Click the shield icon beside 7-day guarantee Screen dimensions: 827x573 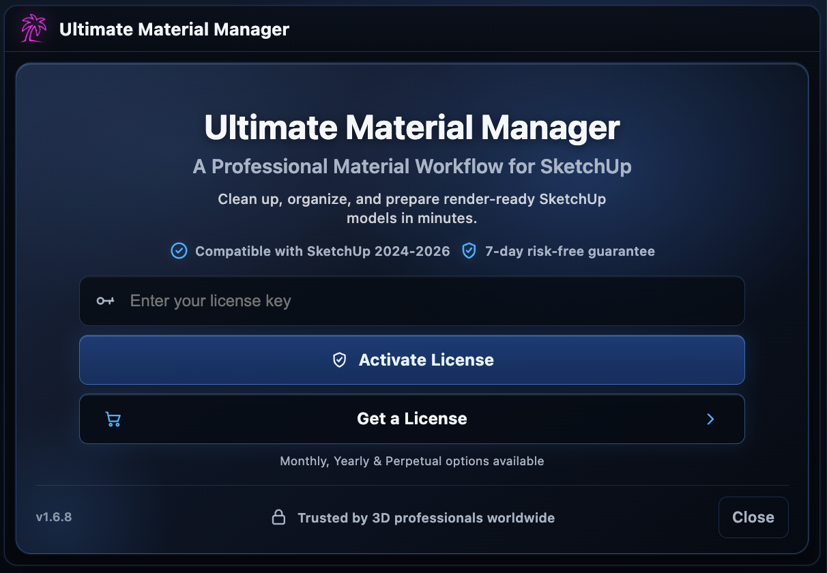(469, 251)
